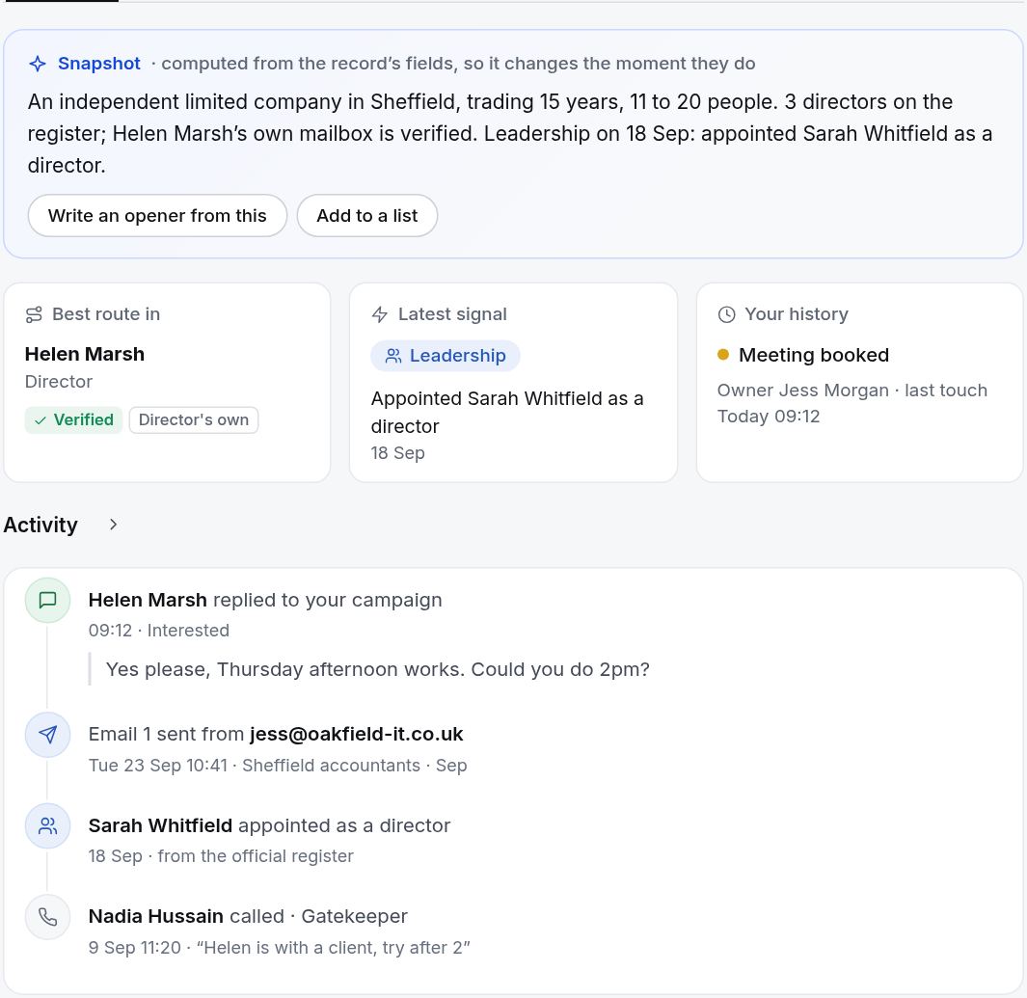Click the Tue 23 Sep 10:41 campaign line

(278, 766)
